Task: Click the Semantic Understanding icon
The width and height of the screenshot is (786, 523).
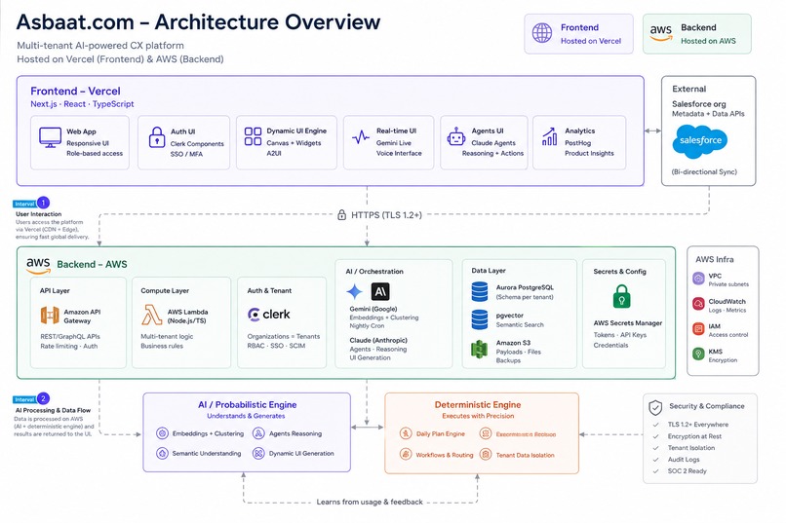Action: [x=162, y=454]
